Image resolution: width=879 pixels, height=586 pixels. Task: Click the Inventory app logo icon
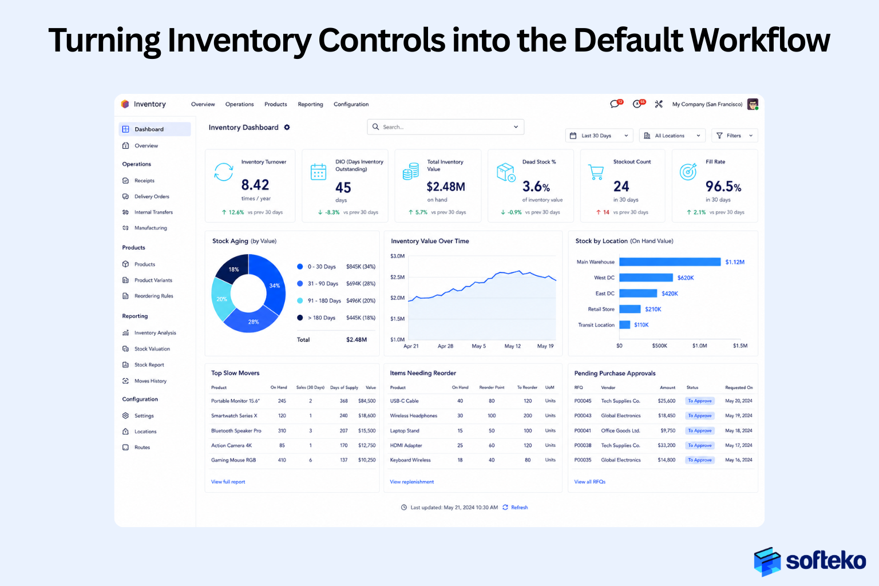tap(125, 104)
